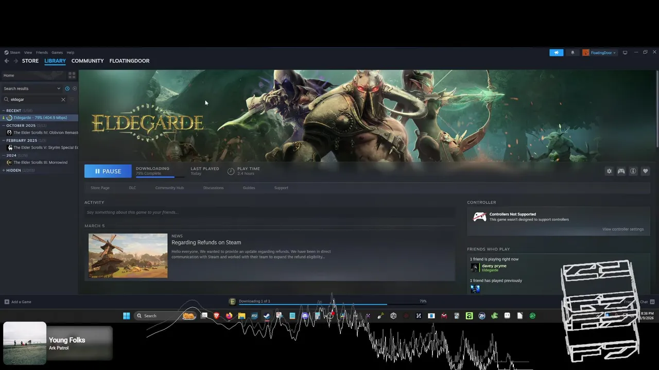Select the LIBRARY tab
Viewport: 659px width, 370px height.
tap(55, 61)
